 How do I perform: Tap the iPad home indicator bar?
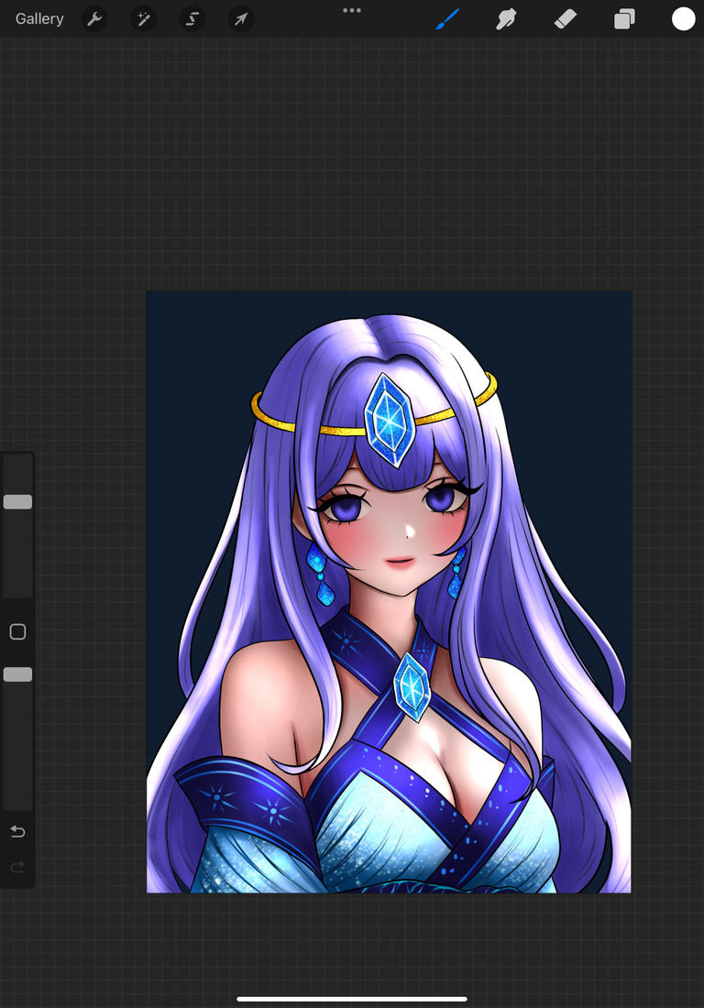click(352, 999)
